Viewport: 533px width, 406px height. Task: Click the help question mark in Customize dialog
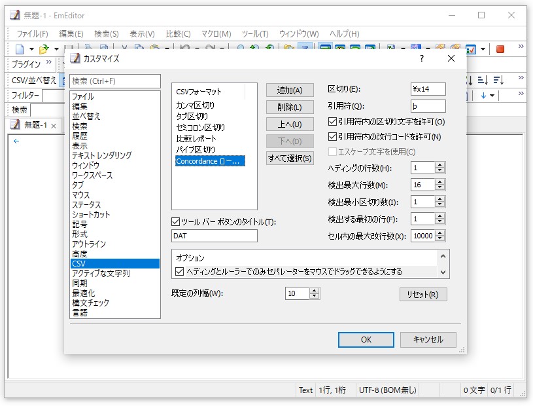pos(421,59)
